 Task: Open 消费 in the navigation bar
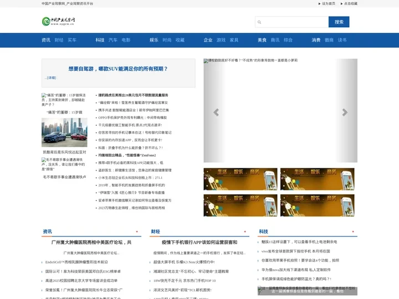click(316, 40)
